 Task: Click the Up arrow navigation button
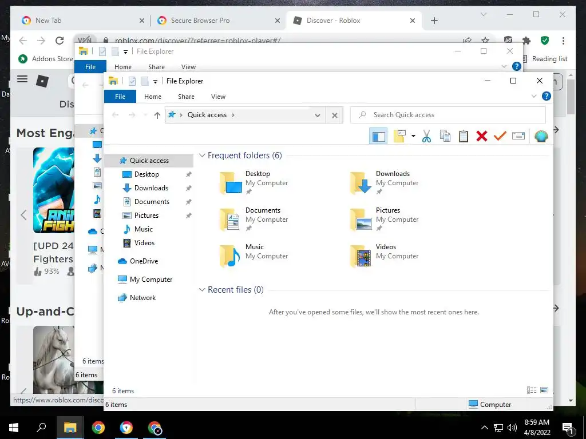157,115
